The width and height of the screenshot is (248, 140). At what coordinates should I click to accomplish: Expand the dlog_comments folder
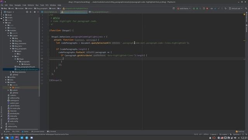point(10,44)
